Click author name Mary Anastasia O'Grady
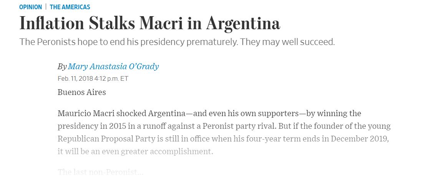The height and width of the screenshot is (178, 439). [x=113, y=67]
